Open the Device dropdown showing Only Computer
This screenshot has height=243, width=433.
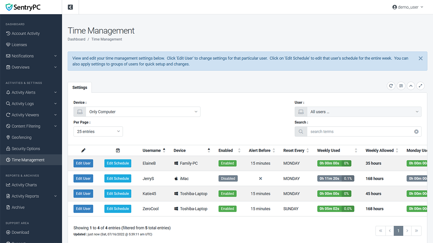coord(137,112)
